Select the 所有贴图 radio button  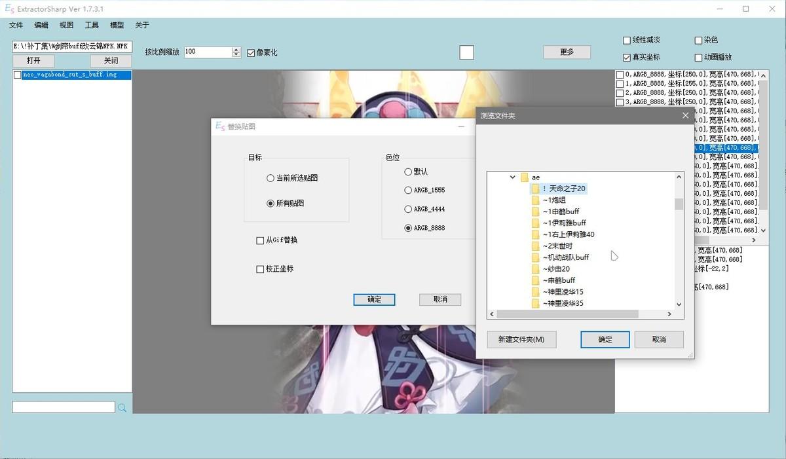271,203
